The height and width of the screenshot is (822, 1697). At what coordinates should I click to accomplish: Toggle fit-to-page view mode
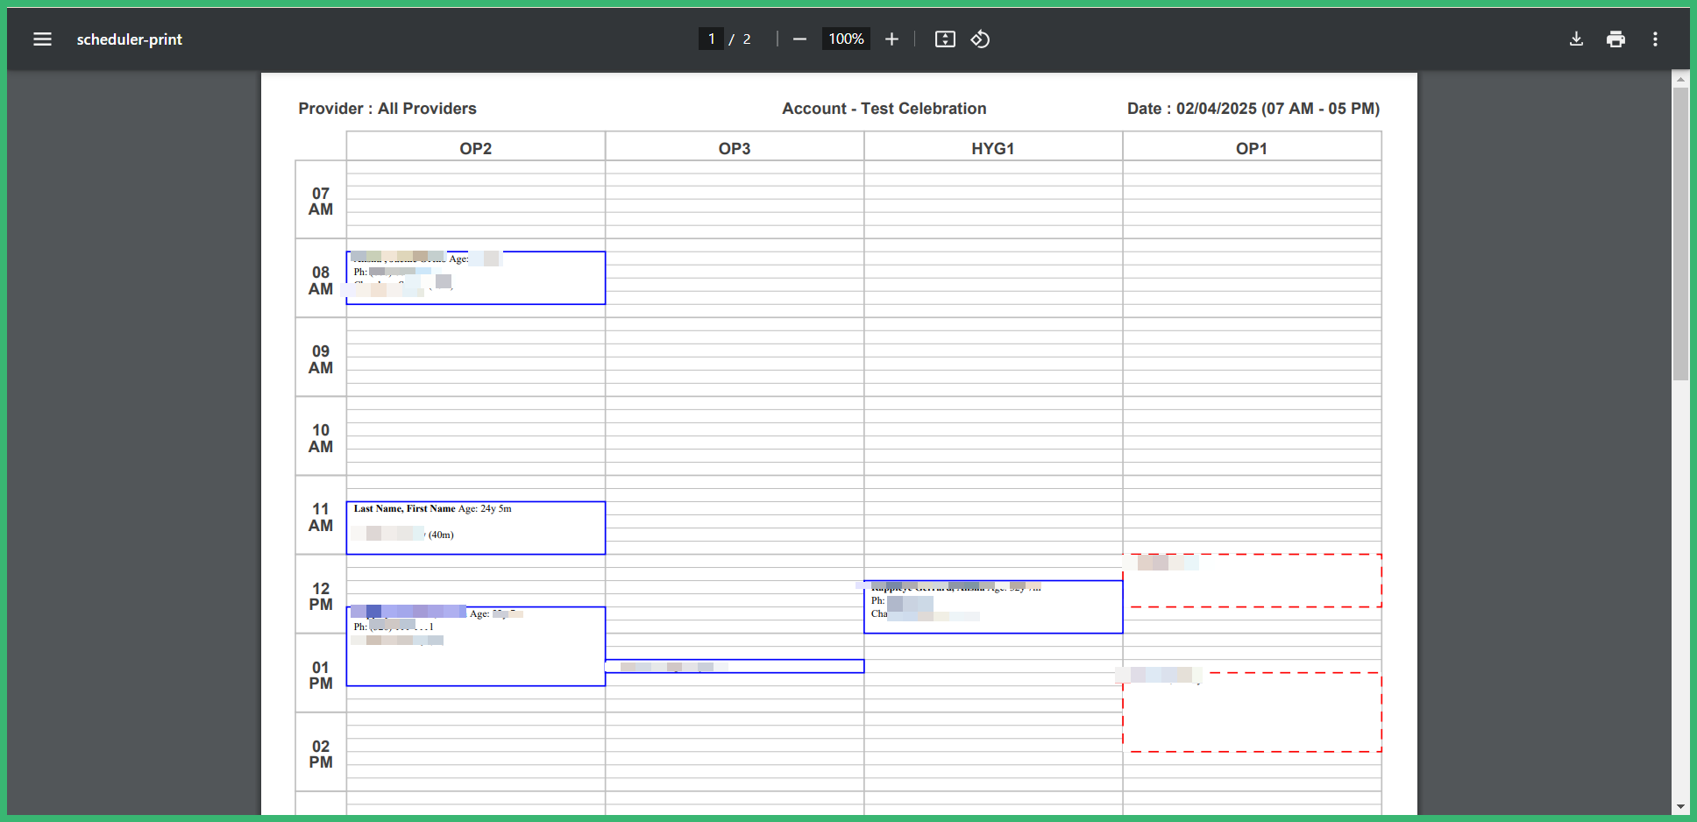click(945, 39)
